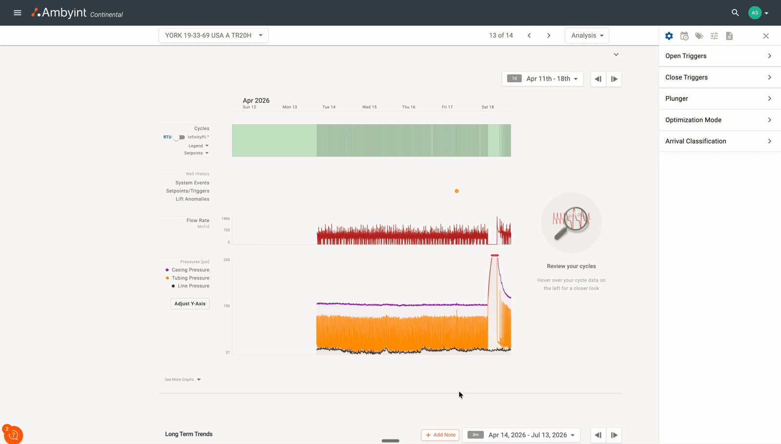781x444 pixels.
Task: Click the Setpoints/Triggers row label
Action: 187,191
